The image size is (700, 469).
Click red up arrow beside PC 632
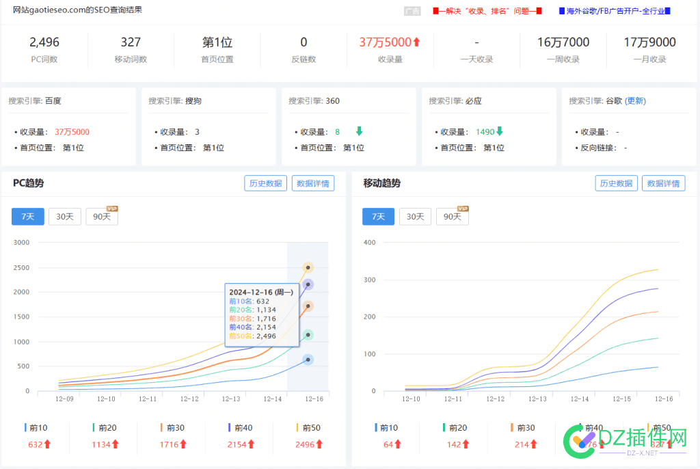pyautogui.click(x=47, y=444)
